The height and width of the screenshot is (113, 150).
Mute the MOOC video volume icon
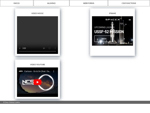pyautogui.click(x=44, y=48)
